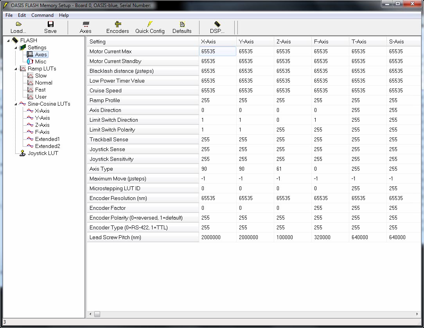The width and height of the screenshot is (424, 328).
Task: Click the Misc node icon
Action: pyautogui.click(x=30, y=61)
